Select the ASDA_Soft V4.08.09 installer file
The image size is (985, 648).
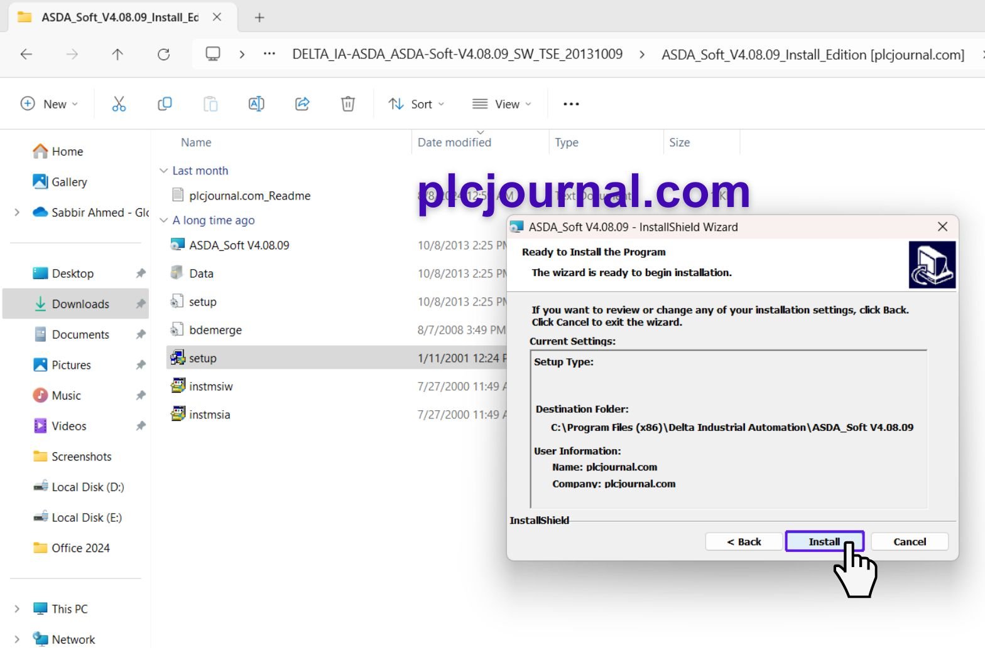pyautogui.click(x=239, y=245)
